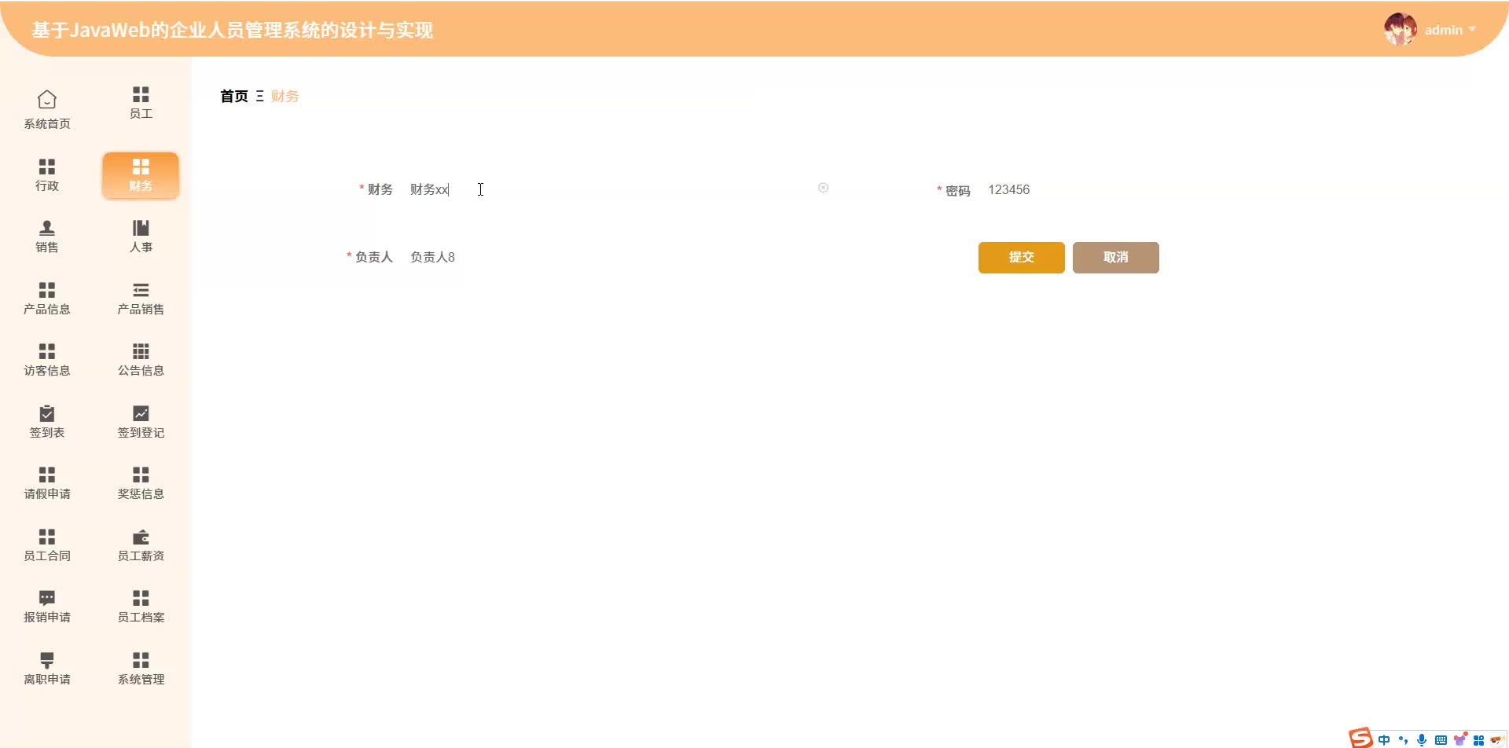The height and width of the screenshot is (748, 1509).
Task: Select 奖惩信息 in the sidebar
Action: (x=141, y=483)
